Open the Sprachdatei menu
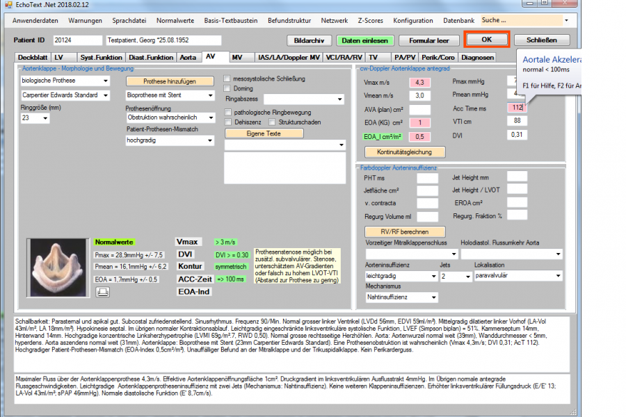 [129, 21]
